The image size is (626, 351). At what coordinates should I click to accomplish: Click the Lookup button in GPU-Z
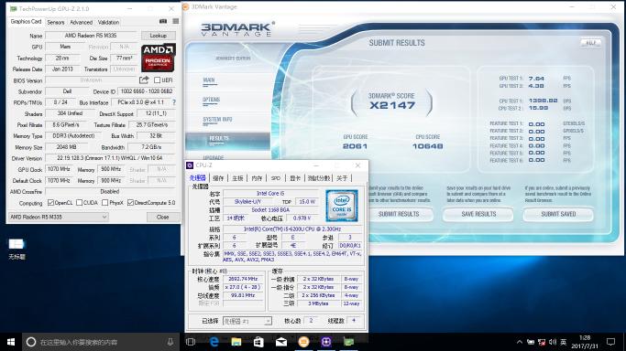[158, 36]
